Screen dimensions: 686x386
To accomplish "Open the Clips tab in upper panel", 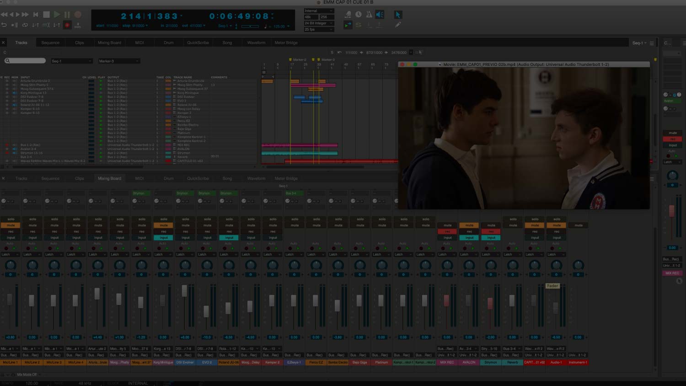I will 80,43.
